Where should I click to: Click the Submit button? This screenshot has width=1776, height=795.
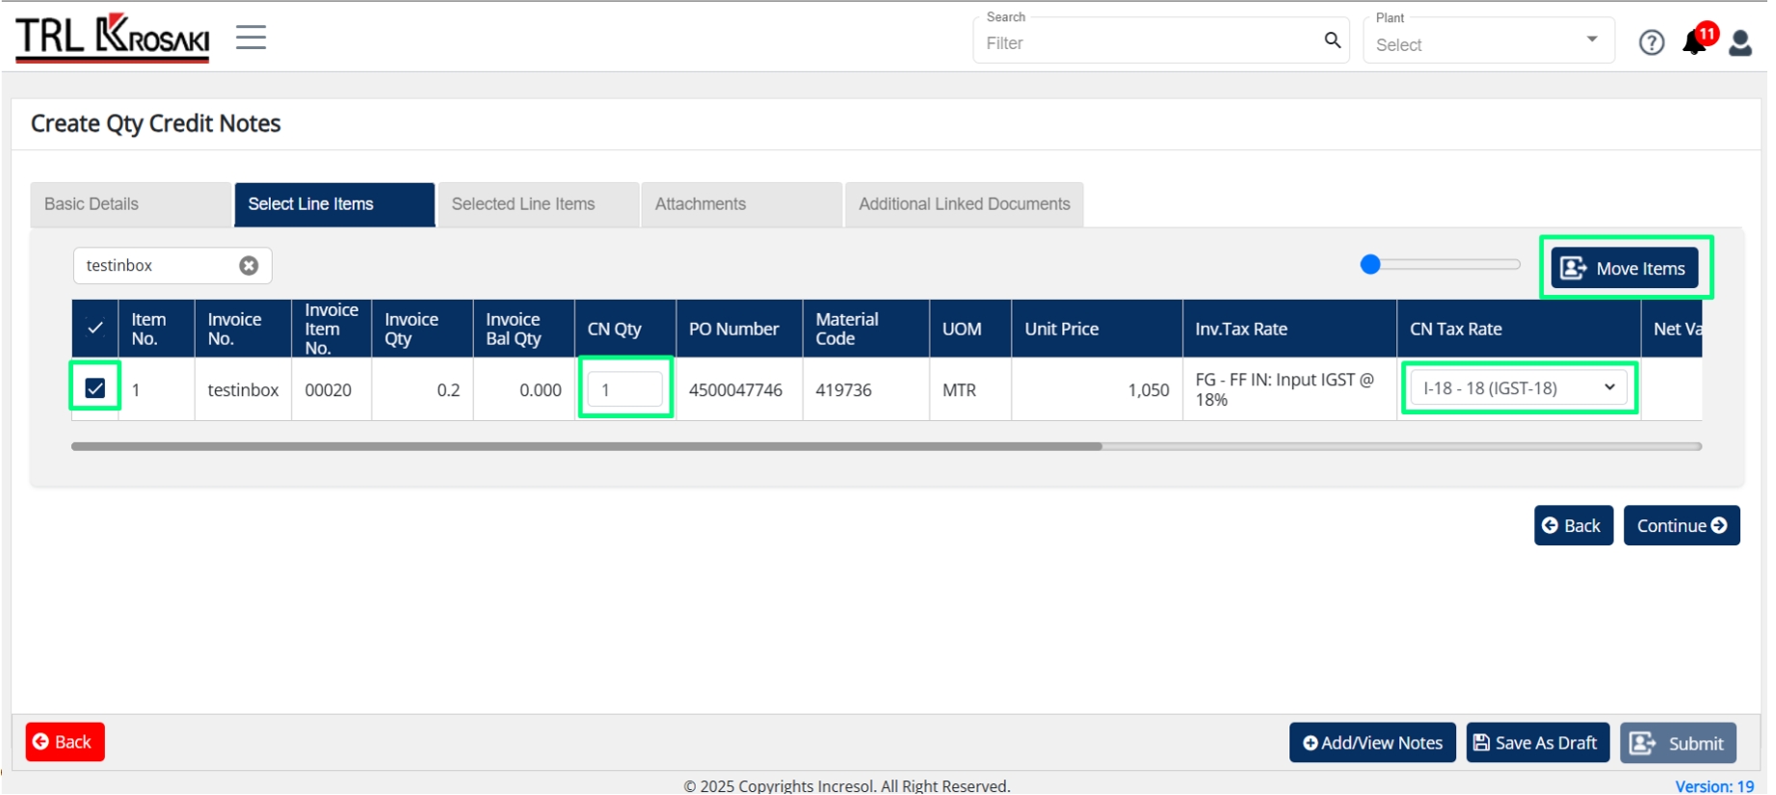pyautogui.click(x=1679, y=743)
